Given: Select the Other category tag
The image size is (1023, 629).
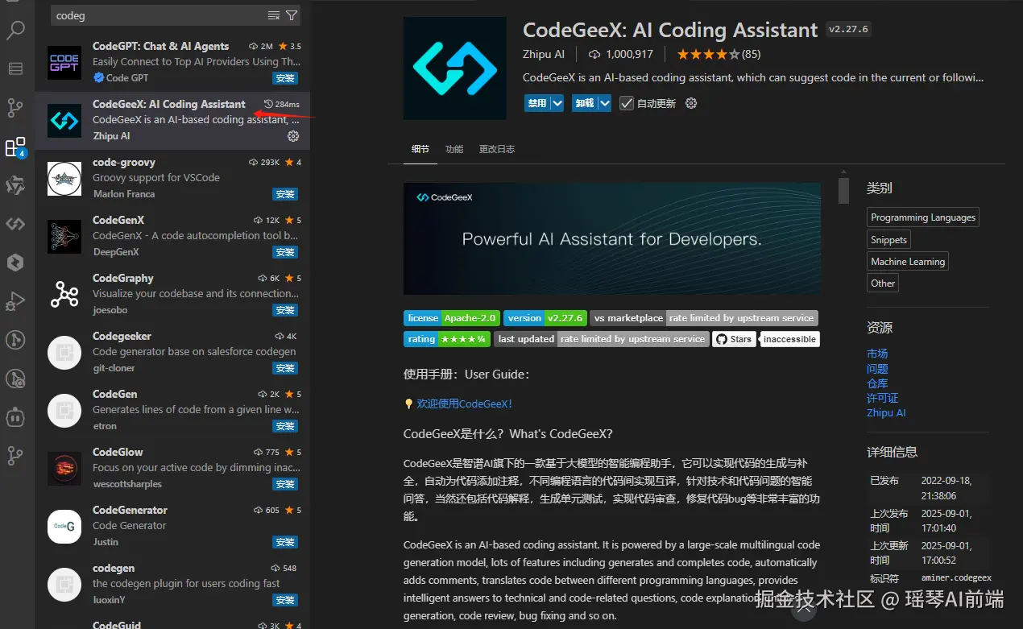Looking at the screenshot, I should 883,283.
